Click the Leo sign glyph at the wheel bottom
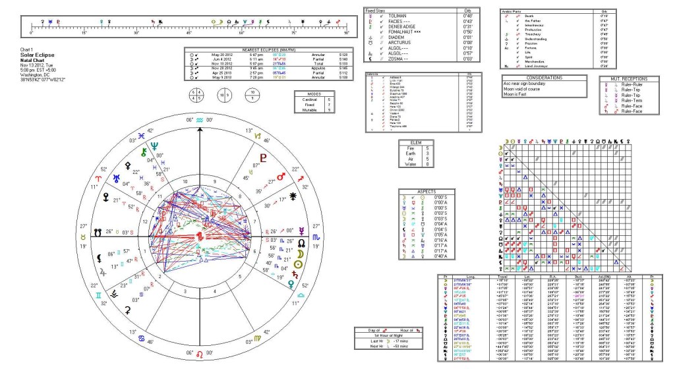Screen dimensions: 675x369 click(x=199, y=356)
